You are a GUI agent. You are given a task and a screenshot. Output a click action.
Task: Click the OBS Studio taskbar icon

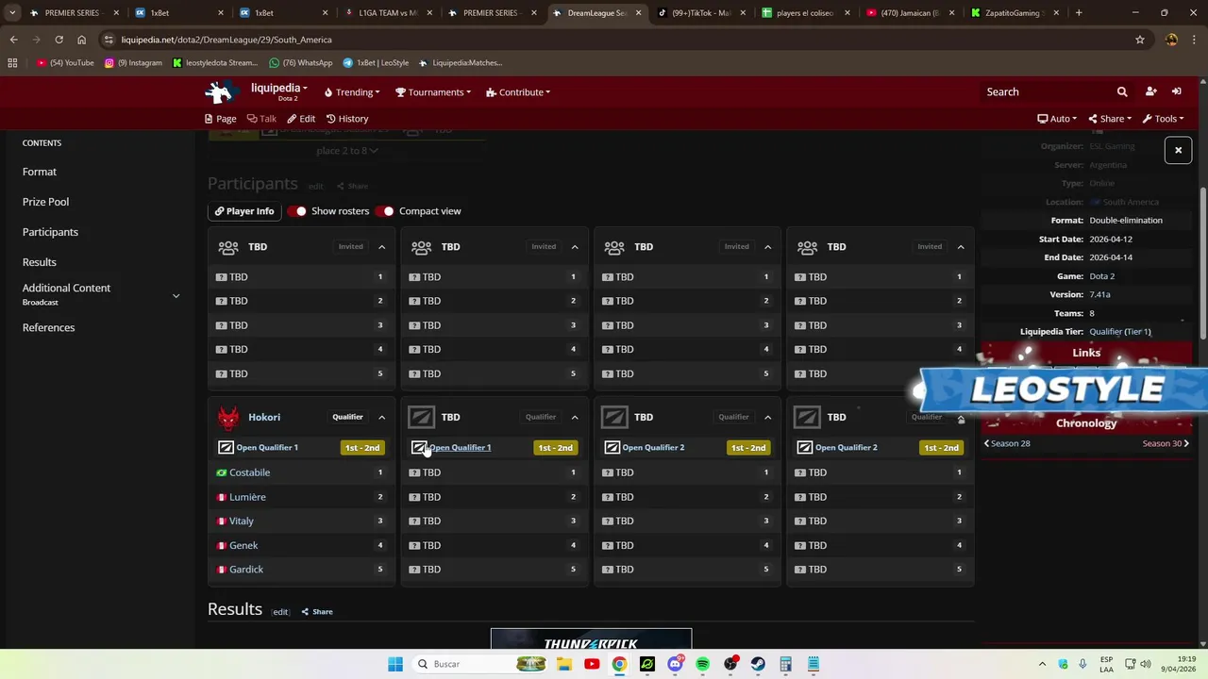730,664
